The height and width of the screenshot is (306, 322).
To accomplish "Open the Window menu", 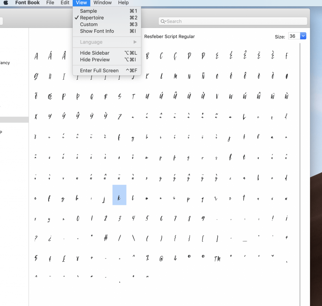I will [103, 3].
